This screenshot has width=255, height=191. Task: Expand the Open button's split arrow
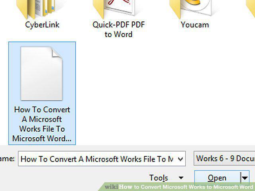click(x=245, y=178)
